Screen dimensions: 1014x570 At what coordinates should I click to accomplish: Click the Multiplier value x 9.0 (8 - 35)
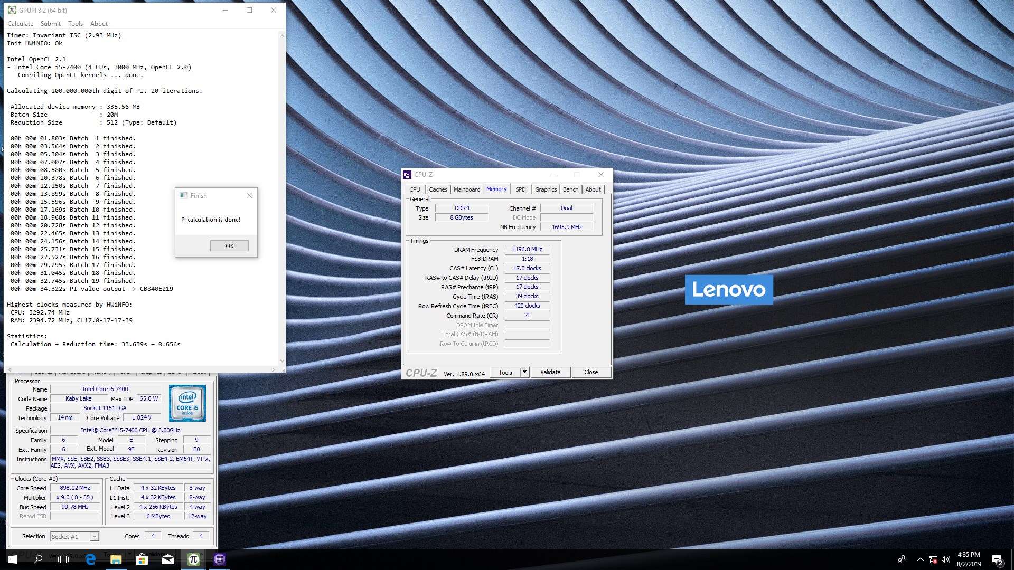point(75,497)
